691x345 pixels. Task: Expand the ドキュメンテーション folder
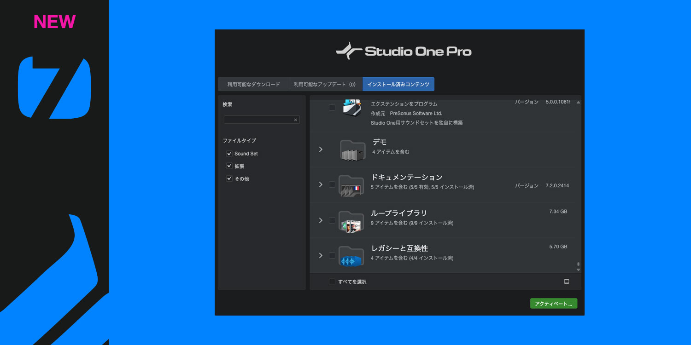321,184
